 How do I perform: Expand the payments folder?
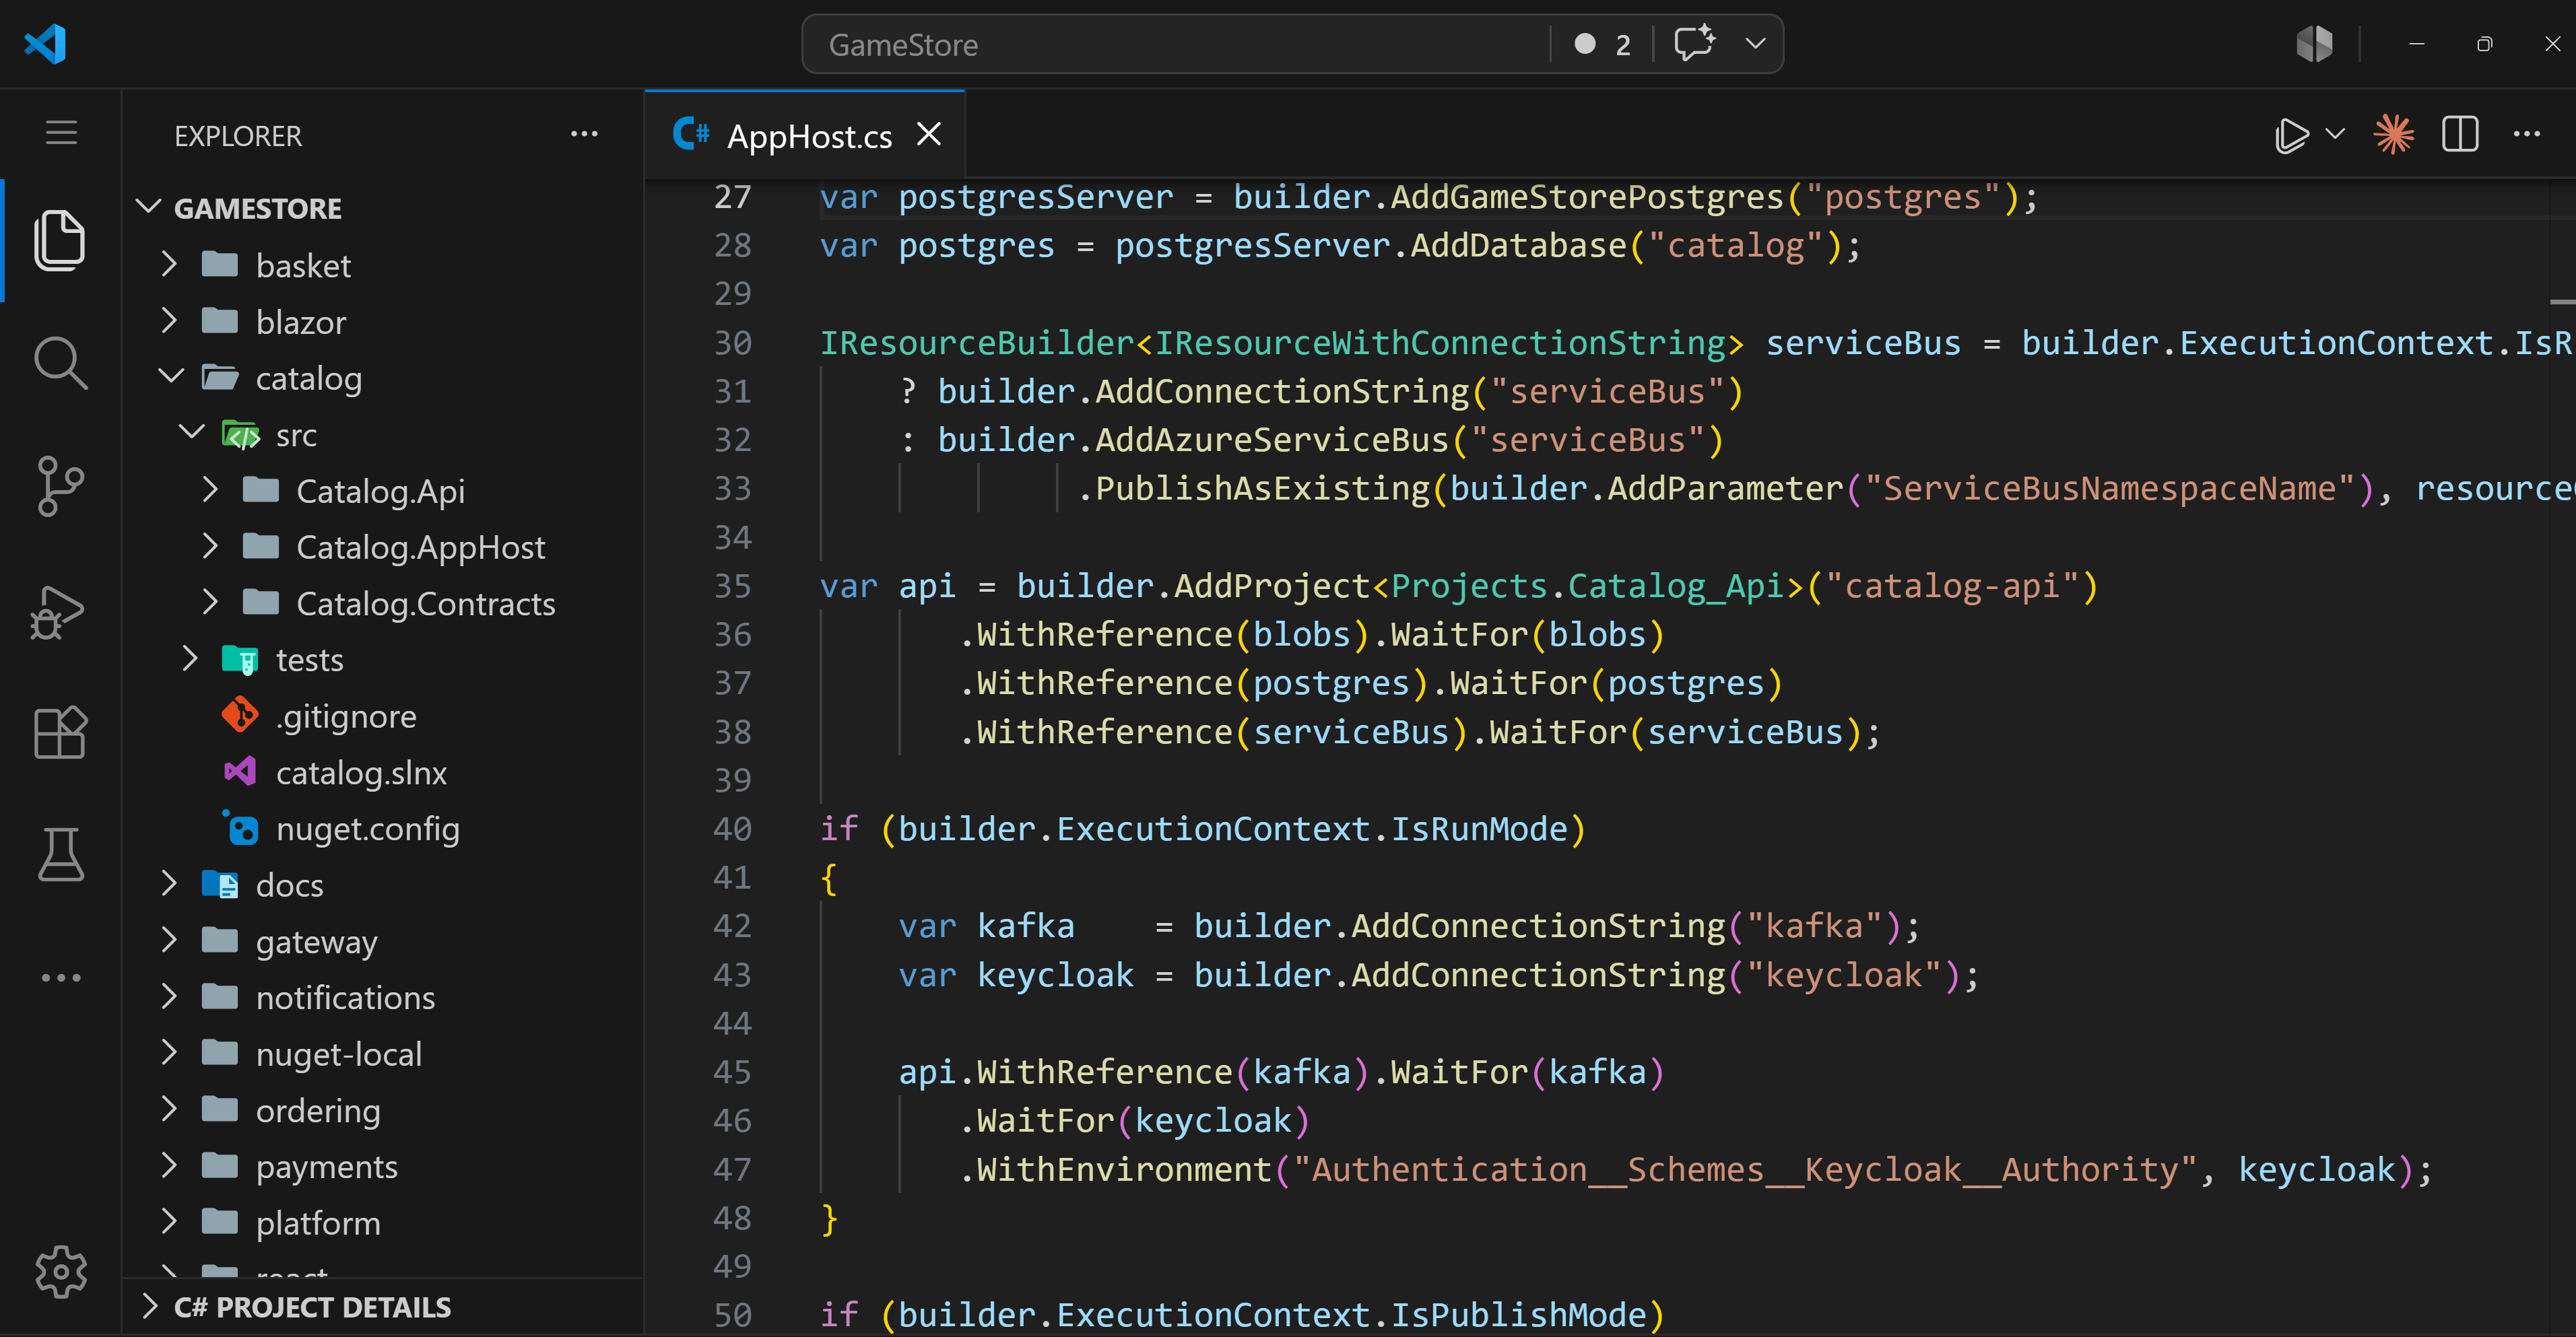point(382,1167)
